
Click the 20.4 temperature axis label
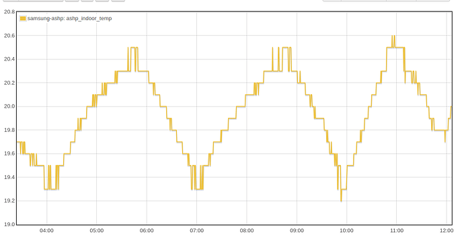pos(9,59)
